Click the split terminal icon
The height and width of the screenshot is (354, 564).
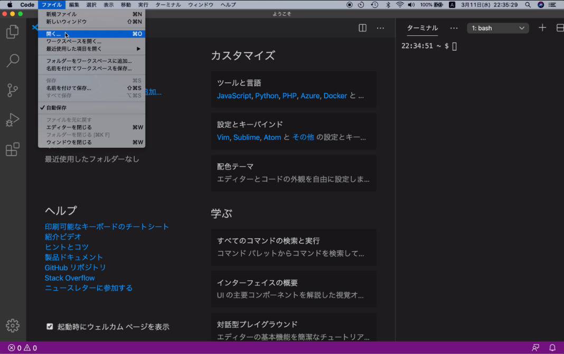pos(560,27)
